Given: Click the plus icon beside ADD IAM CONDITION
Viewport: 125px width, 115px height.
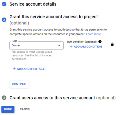Looking at the screenshot, I should tap(71, 47).
